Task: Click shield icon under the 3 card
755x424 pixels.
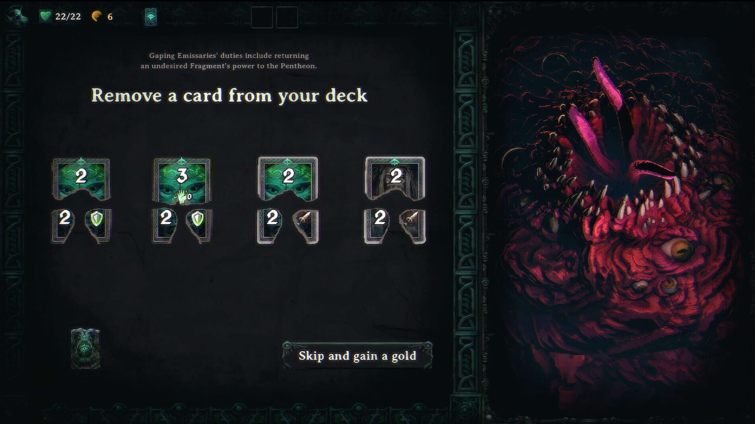Action: click(x=198, y=225)
